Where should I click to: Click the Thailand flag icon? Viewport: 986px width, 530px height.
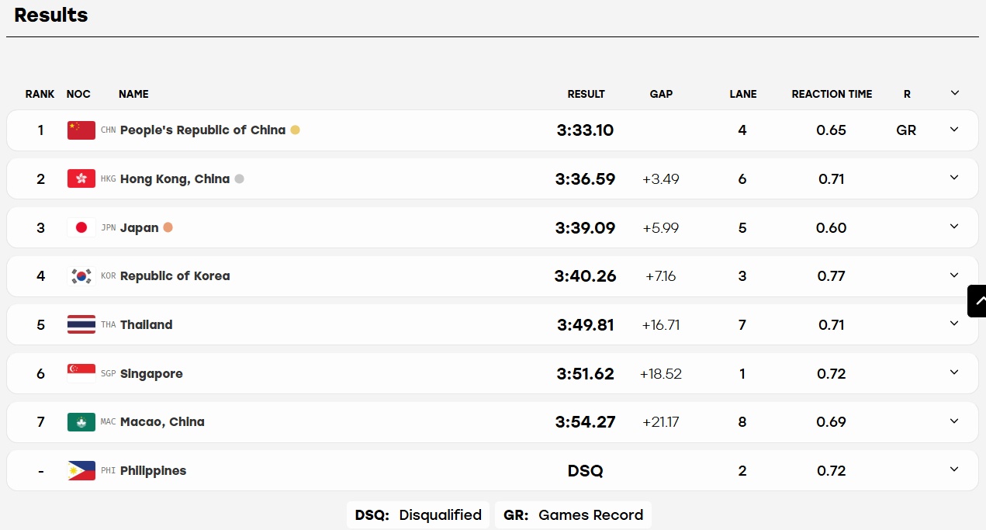(81, 324)
